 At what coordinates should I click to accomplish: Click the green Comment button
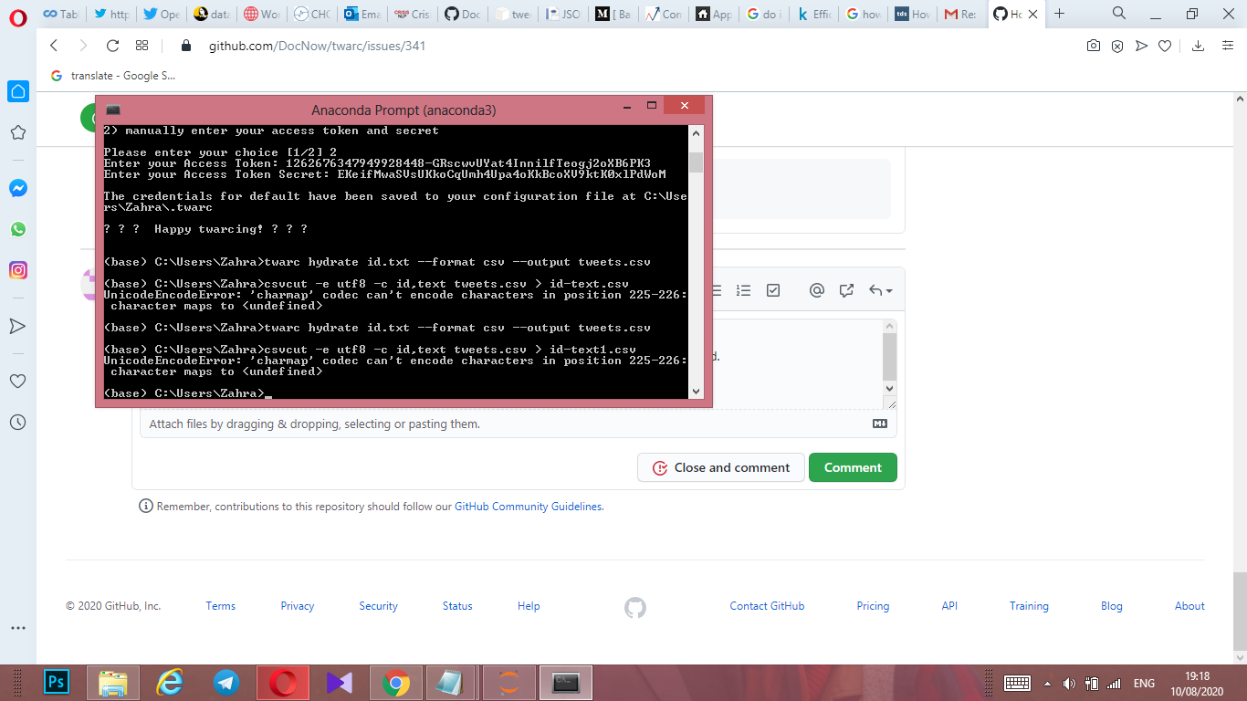tap(852, 466)
